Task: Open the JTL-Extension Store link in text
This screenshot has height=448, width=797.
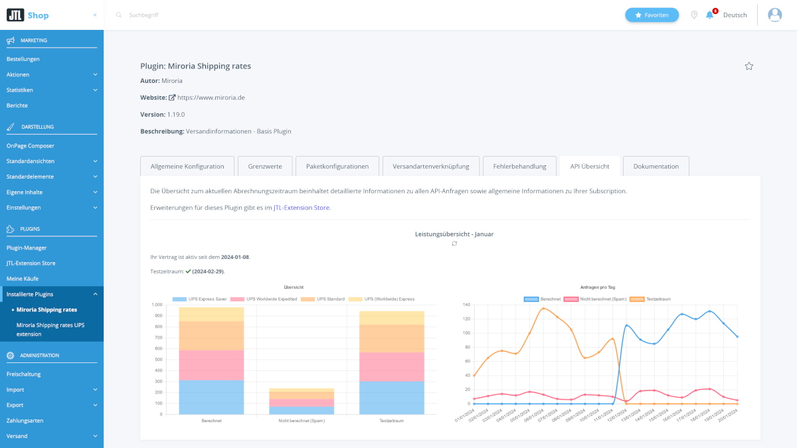Action: pyautogui.click(x=302, y=208)
